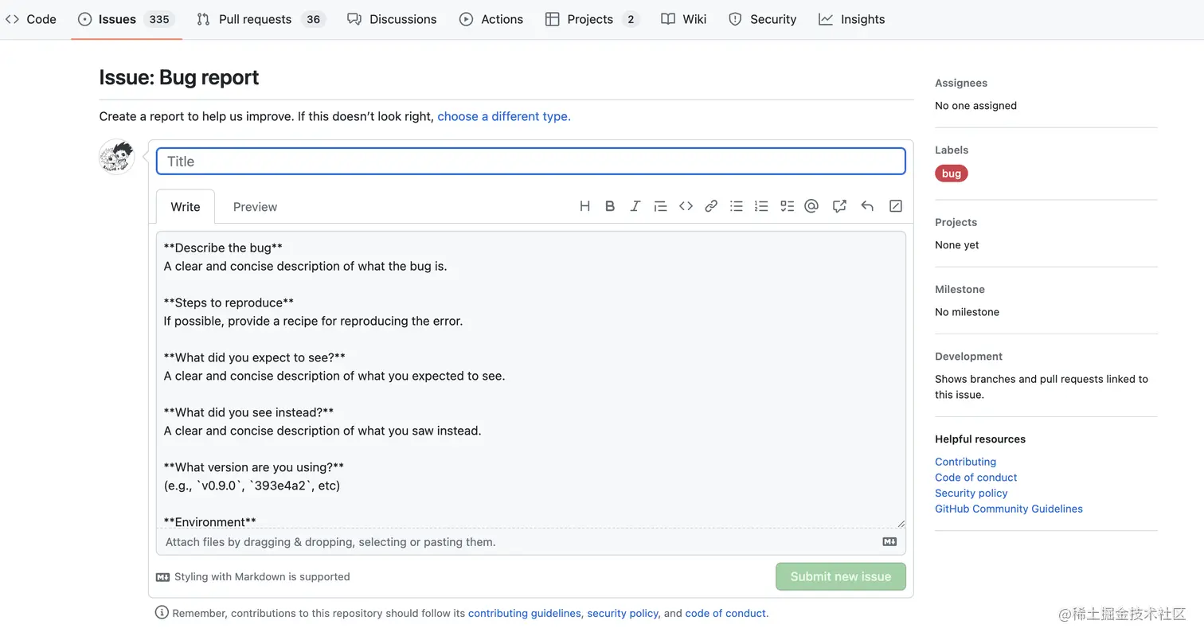Insert a numbered list
Screen dimensions: 1204x640
[761, 206]
